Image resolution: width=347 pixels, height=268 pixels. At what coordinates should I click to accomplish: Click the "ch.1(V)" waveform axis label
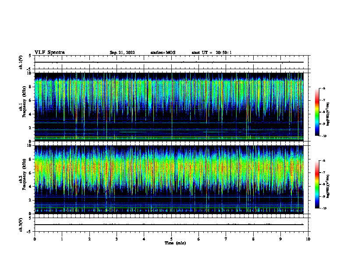click(21, 62)
